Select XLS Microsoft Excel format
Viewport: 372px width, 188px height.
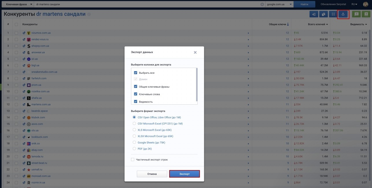pos(134,130)
